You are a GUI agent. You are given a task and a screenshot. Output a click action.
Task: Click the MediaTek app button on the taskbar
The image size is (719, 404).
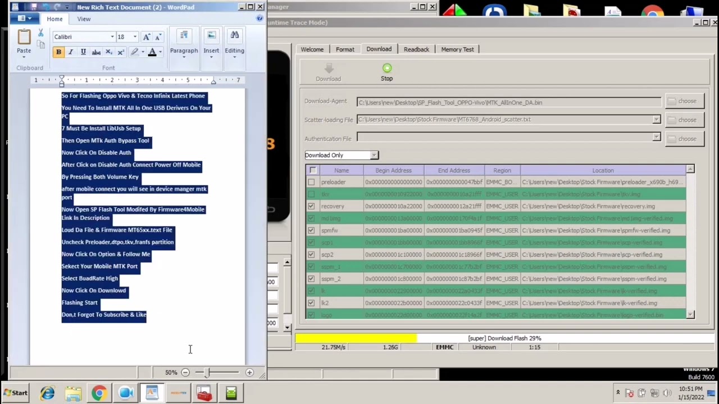179,393
